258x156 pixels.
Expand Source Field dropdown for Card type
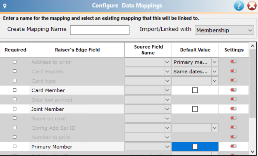(167, 81)
